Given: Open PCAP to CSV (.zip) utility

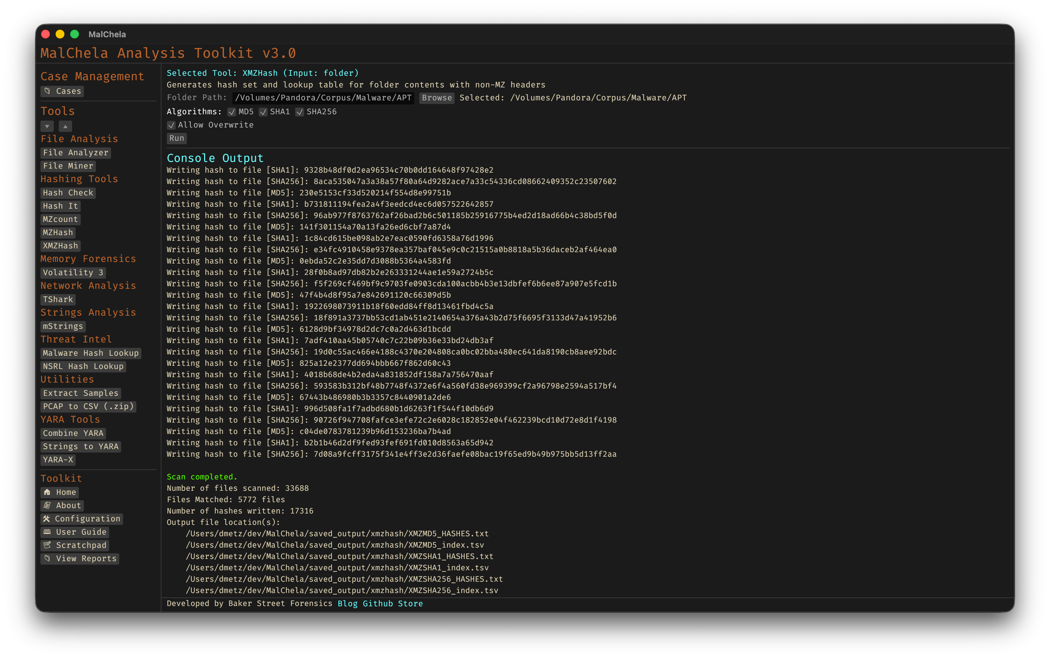Looking at the screenshot, I should 88,407.
